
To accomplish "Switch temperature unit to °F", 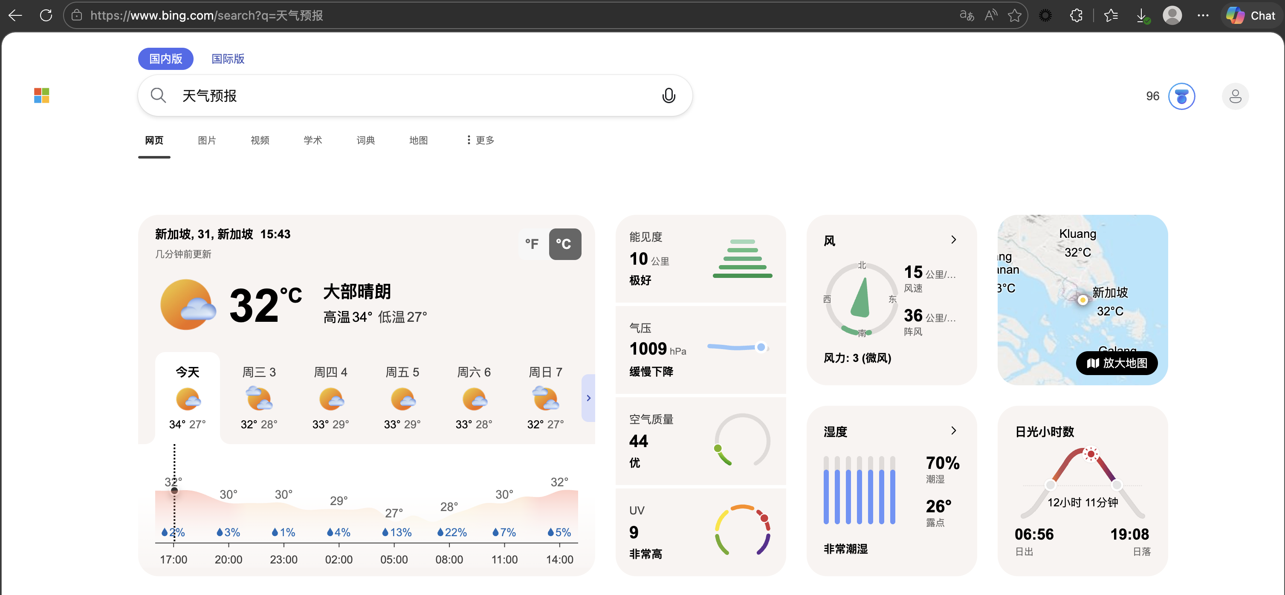I will pyautogui.click(x=532, y=244).
